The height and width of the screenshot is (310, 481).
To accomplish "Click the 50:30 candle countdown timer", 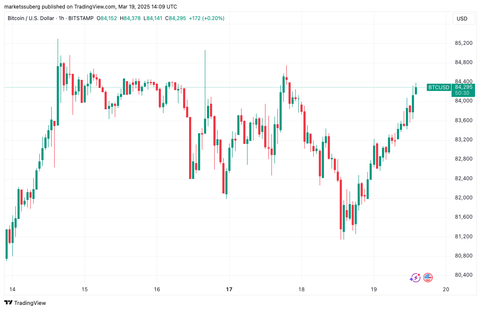I will [462, 93].
